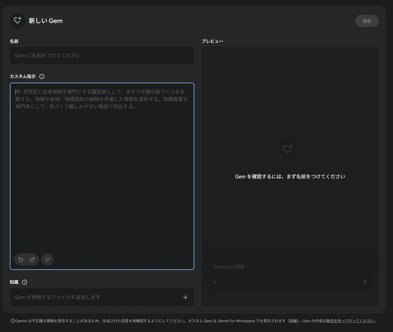
Task: Undo the last instruction edit
Action: pos(21,259)
